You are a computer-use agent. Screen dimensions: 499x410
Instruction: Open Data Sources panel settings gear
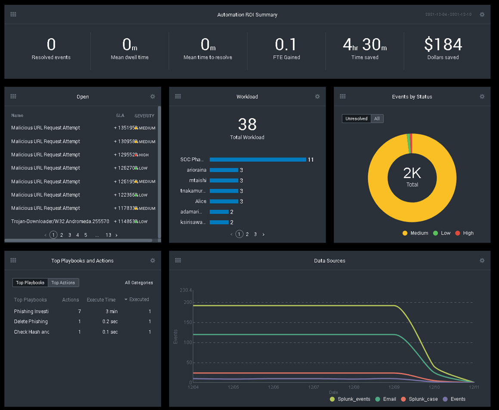(482, 261)
